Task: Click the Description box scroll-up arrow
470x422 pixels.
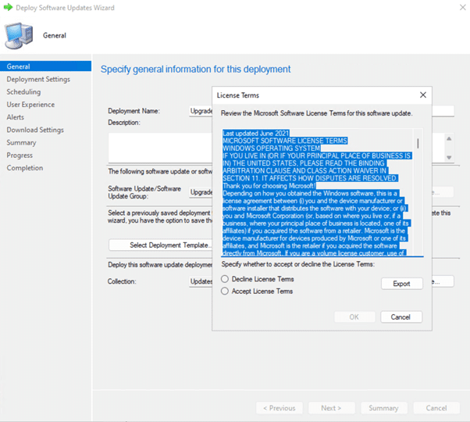Action: (x=448, y=139)
